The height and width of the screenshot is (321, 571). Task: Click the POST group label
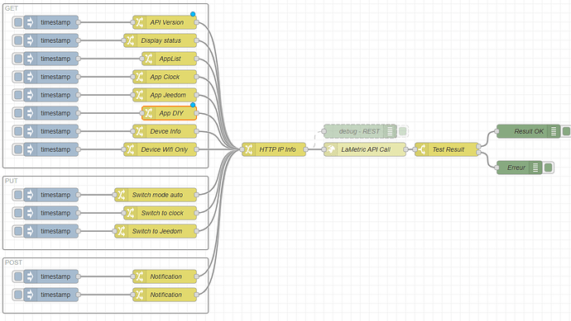tap(13, 262)
